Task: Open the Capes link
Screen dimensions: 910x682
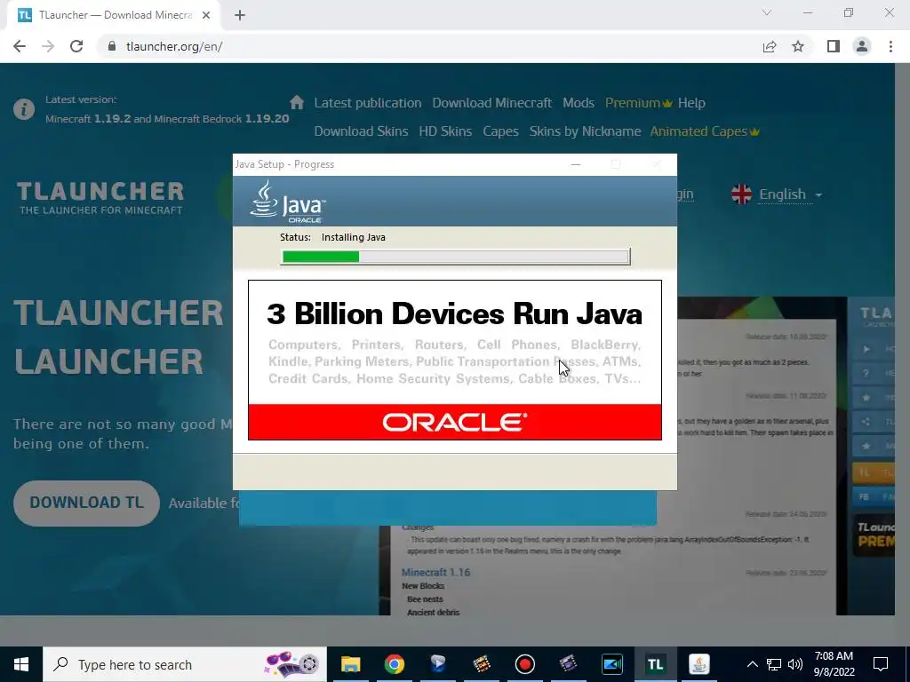Action: point(500,131)
